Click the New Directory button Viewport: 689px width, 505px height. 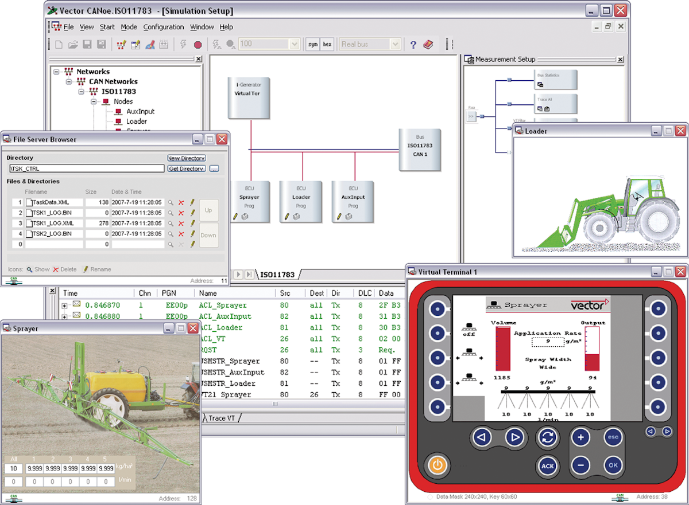tap(186, 158)
